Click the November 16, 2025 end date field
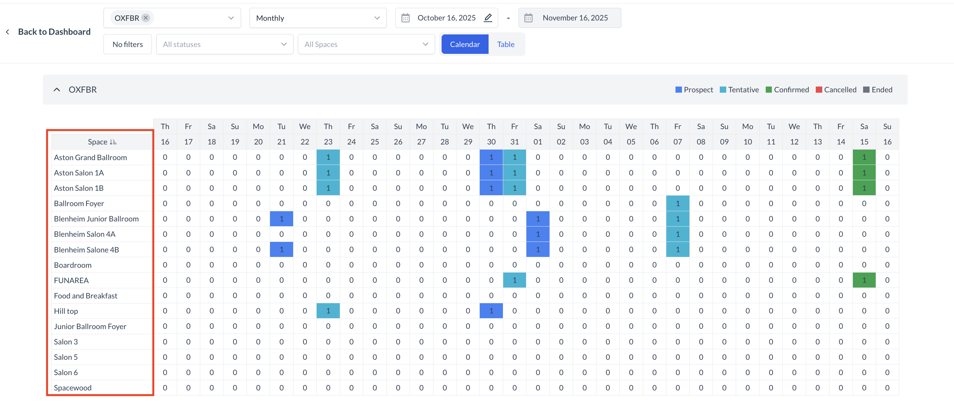 (575, 18)
